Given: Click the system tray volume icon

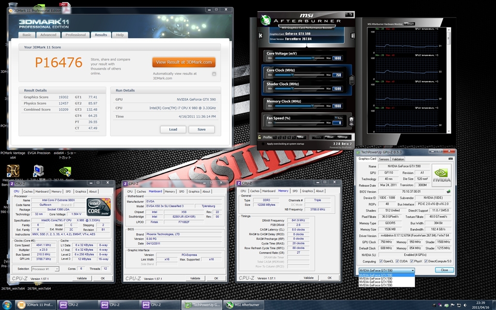Looking at the screenshot, I should point(465,305).
